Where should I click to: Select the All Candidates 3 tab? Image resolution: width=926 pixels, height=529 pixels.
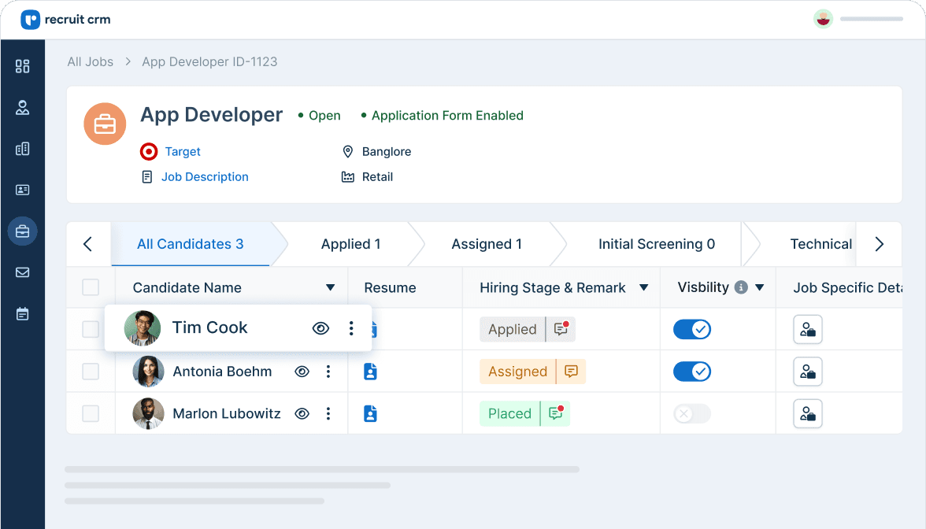[191, 244]
